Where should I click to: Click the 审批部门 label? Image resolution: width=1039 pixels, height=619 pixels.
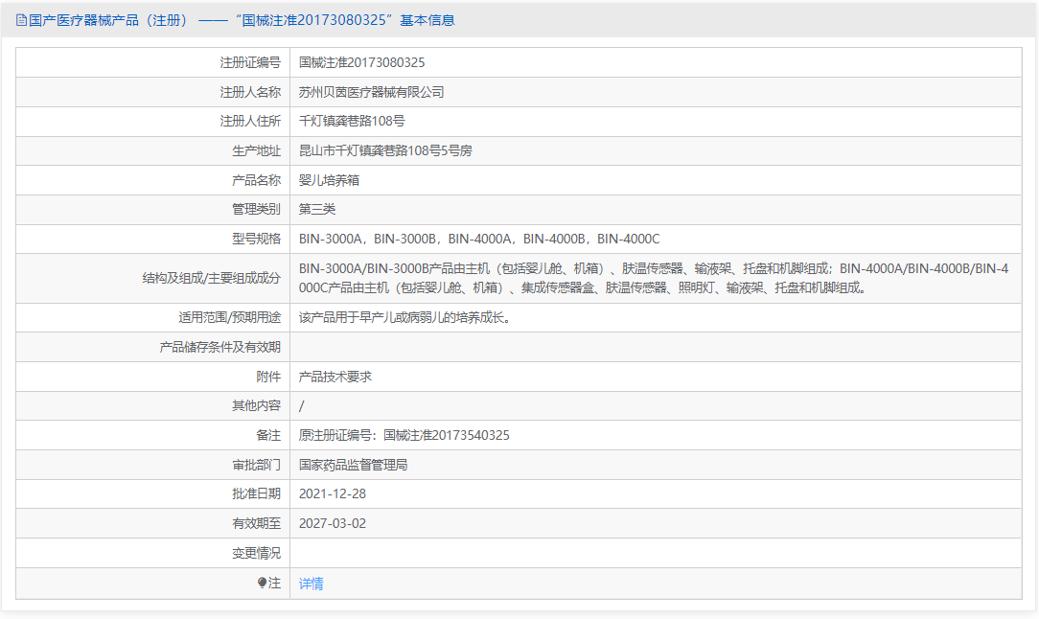257,465
